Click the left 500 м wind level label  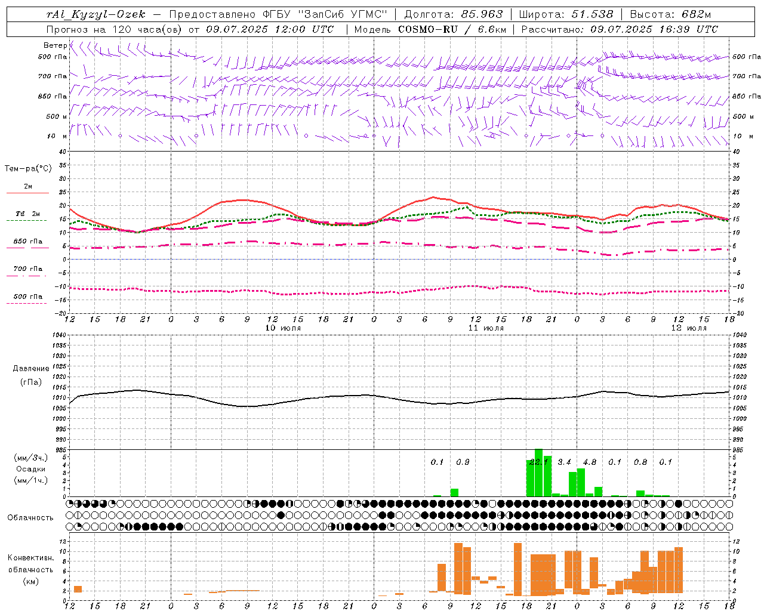(x=57, y=116)
